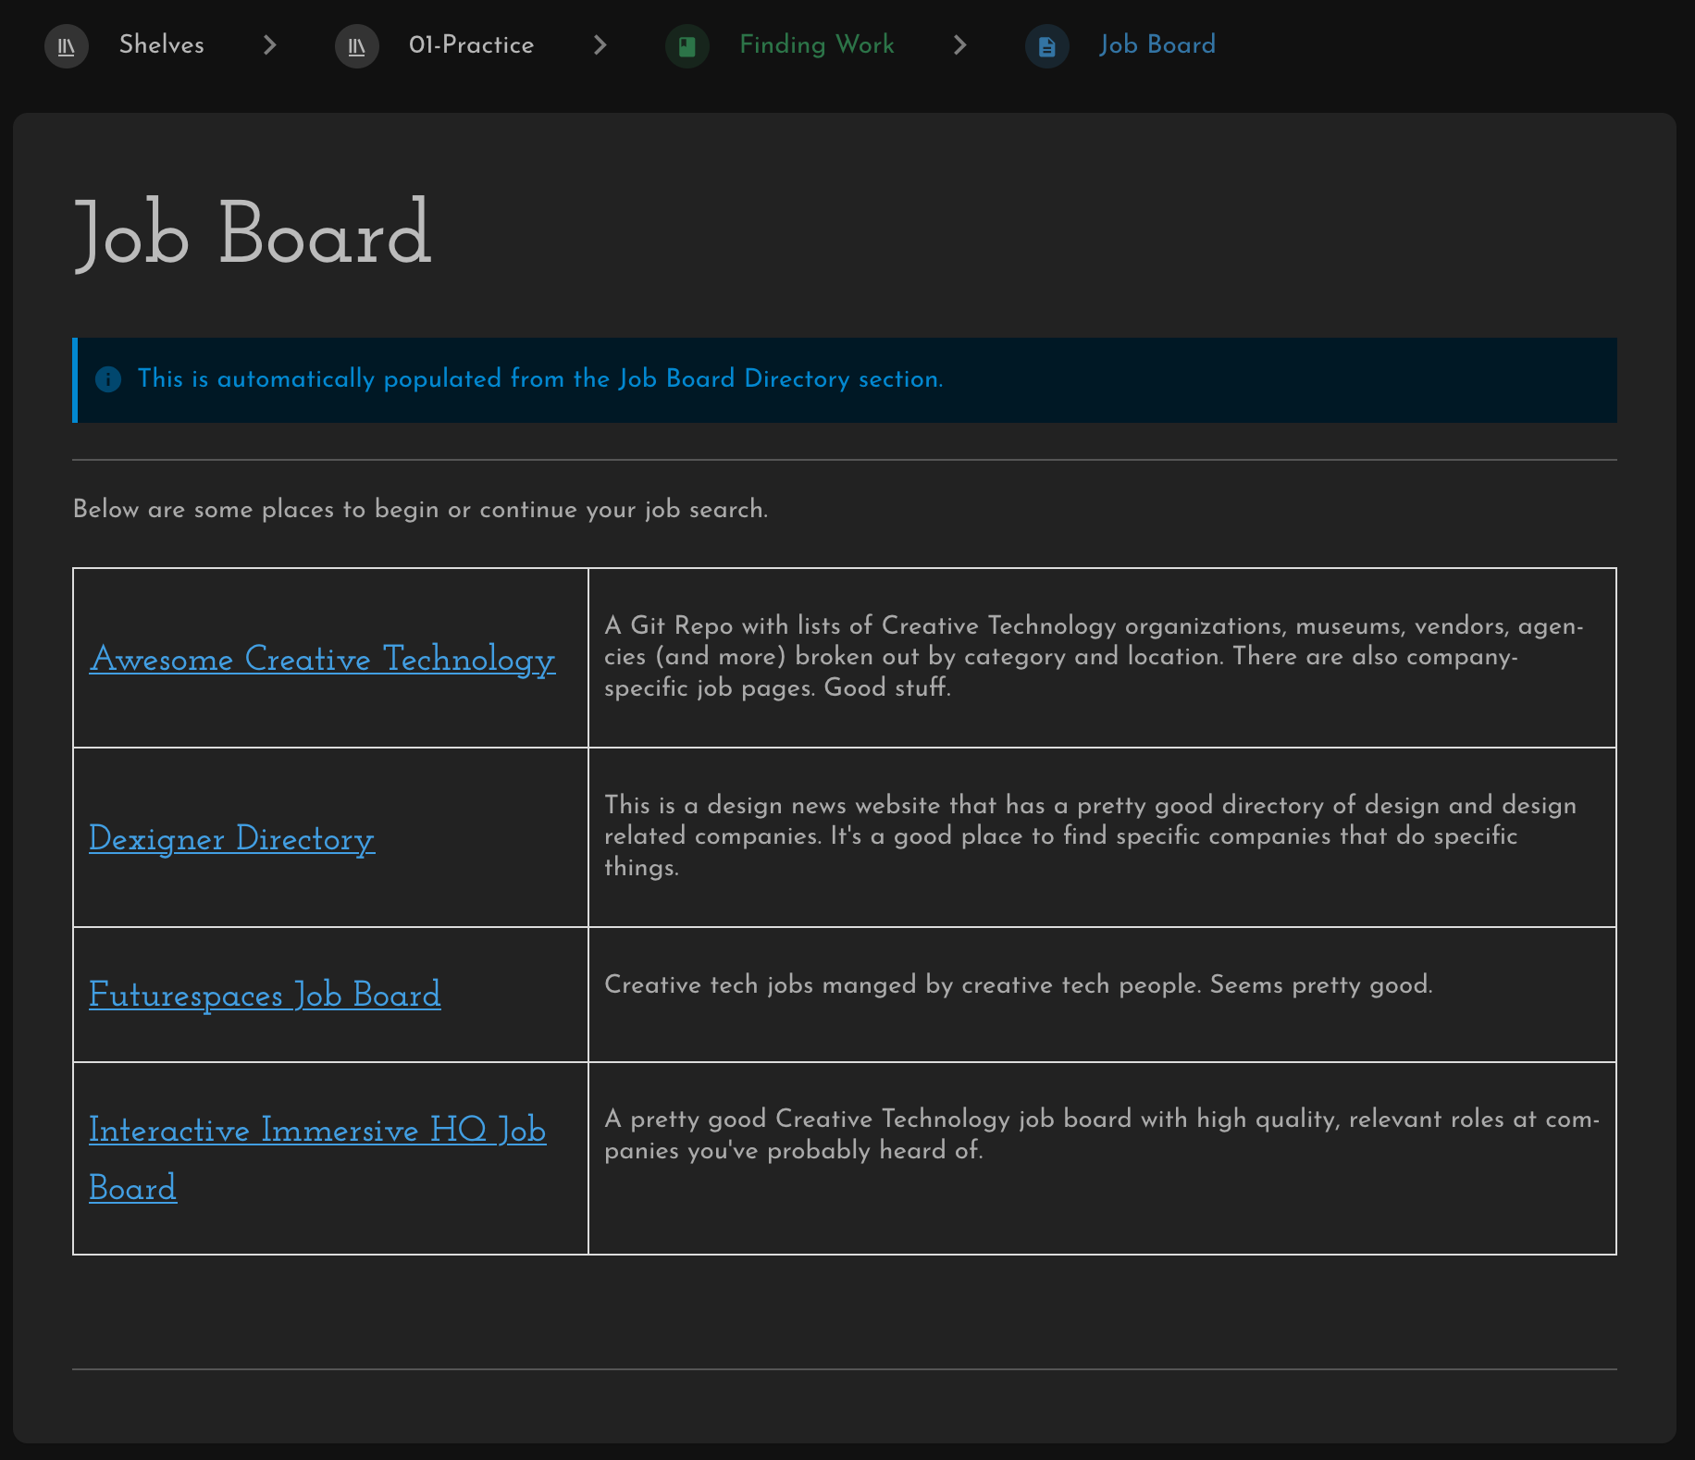
Task: Open the Awesome Creative Technology link
Action: pyautogui.click(x=322, y=659)
